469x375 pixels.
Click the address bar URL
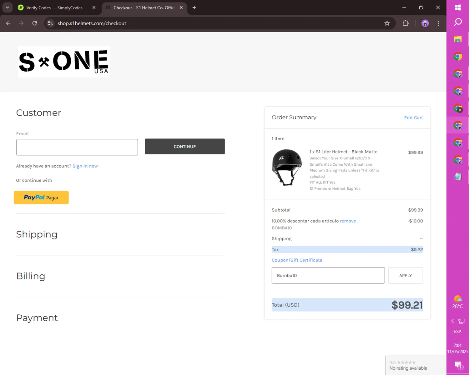[92, 23]
